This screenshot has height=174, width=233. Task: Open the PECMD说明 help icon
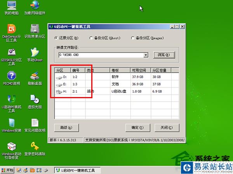[x=12, y=78]
